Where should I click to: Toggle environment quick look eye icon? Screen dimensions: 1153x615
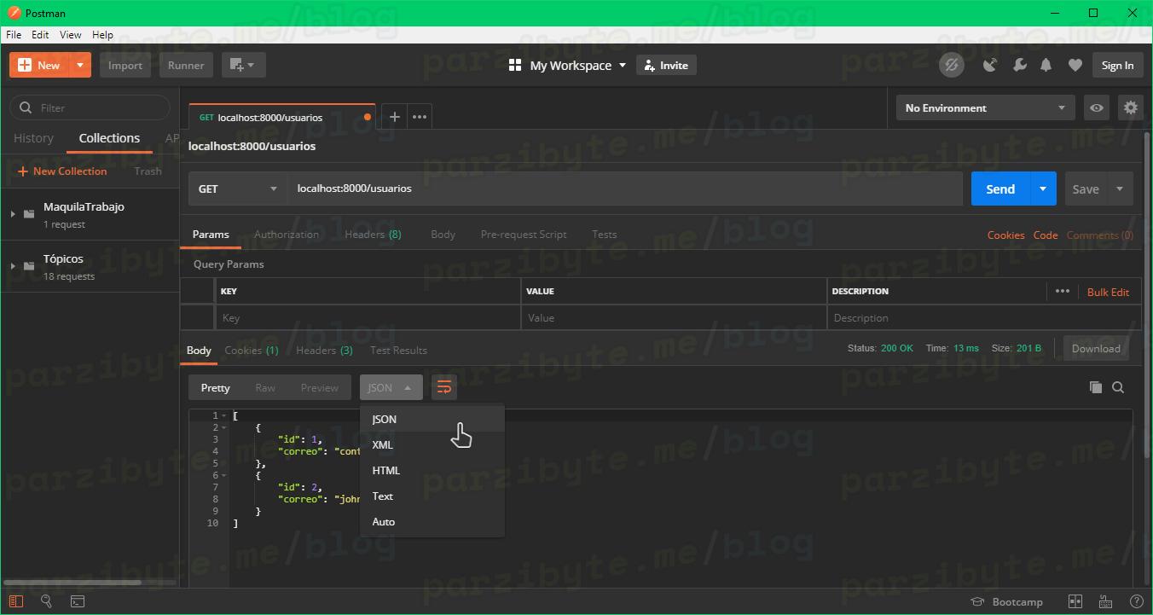[1097, 108]
